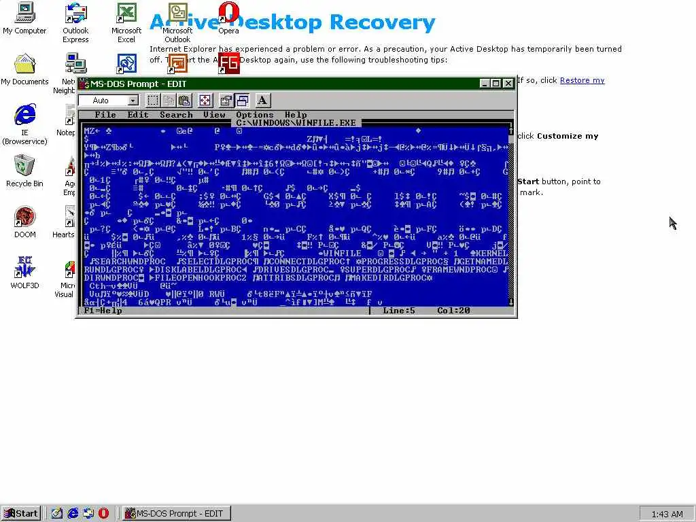The width and height of the screenshot is (696, 522).
Task: Open the Help menu in EDIT
Action: (296, 114)
